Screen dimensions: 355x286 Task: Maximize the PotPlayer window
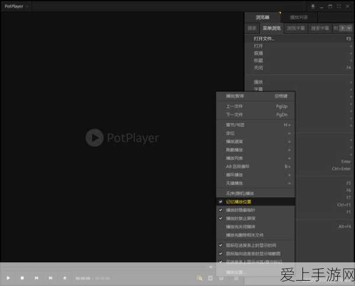330,6
